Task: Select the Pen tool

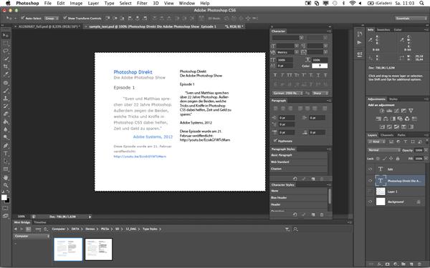Action: pyautogui.click(x=6, y=146)
